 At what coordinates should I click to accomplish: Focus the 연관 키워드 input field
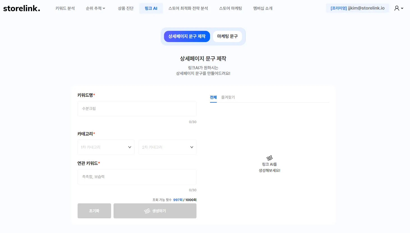[137, 177]
